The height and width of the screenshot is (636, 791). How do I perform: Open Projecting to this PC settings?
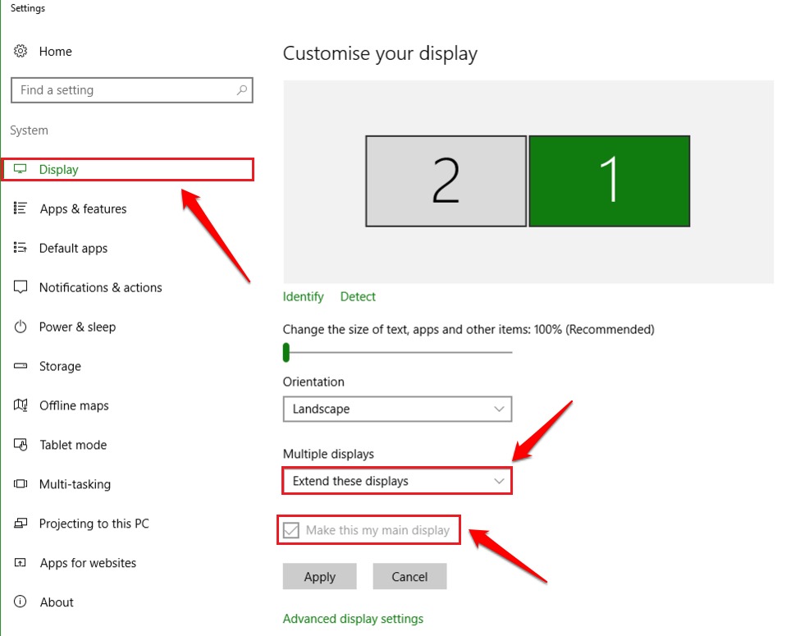(94, 524)
